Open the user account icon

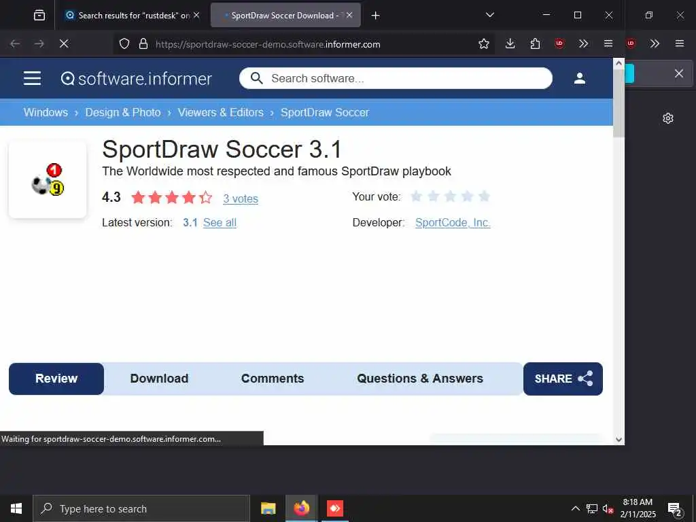point(579,78)
